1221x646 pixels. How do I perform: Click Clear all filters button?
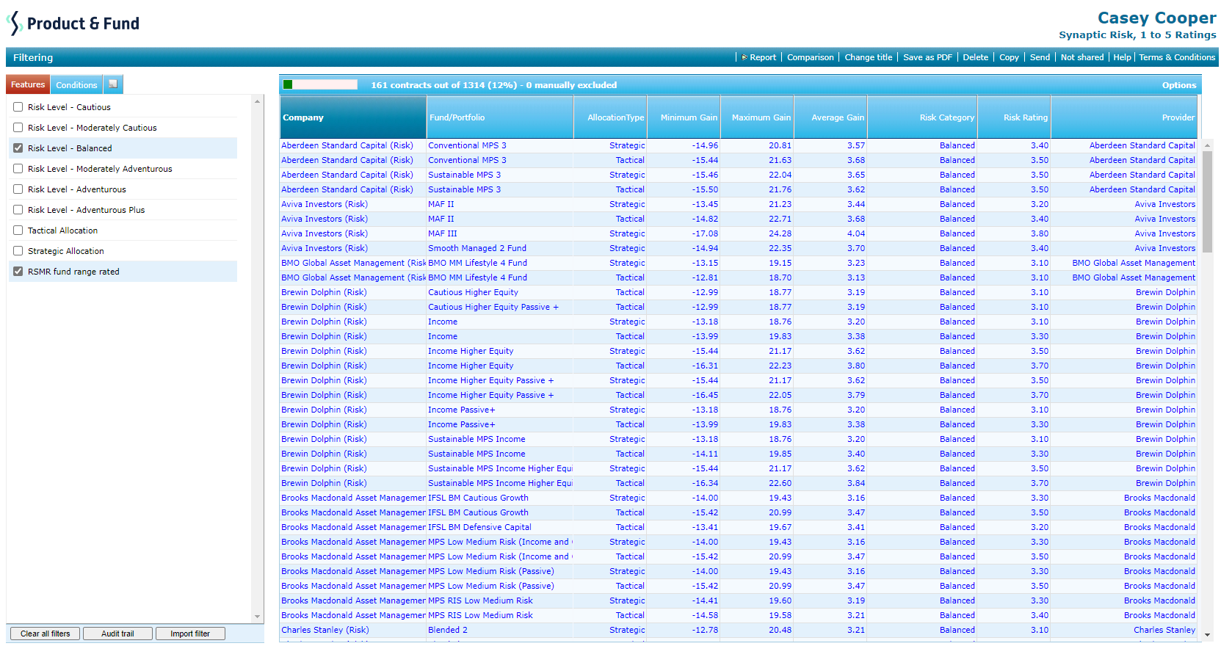click(46, 634)
